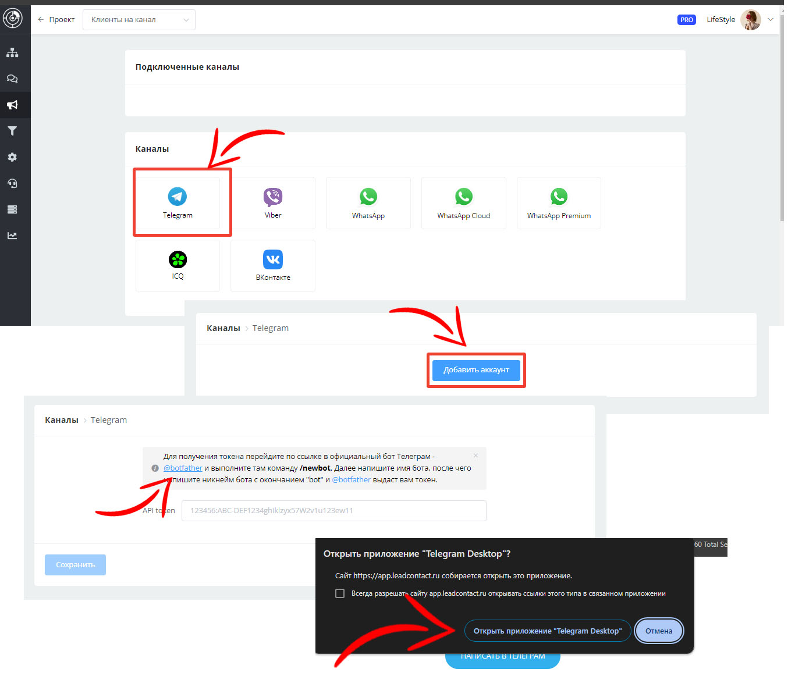795x683 pixels.
Task: Click the LifeStyle account name
Action: click(721, 20)
